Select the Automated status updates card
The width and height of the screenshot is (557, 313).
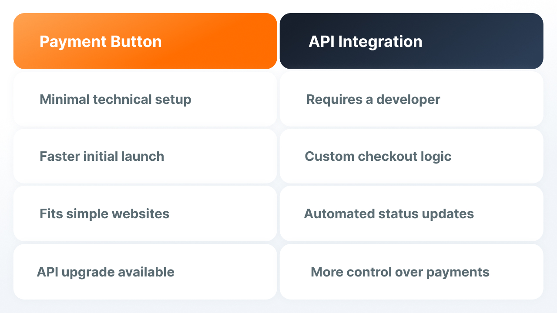[x=412, y=213]
